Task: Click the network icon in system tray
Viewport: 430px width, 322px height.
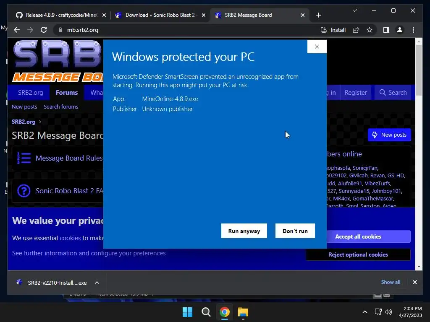Action: [378, 312]
